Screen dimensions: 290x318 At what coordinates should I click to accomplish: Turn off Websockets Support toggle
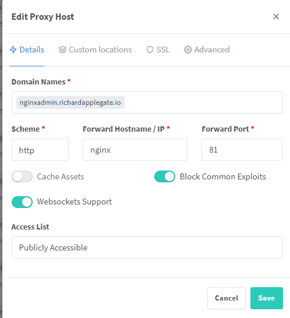[22, 202]
